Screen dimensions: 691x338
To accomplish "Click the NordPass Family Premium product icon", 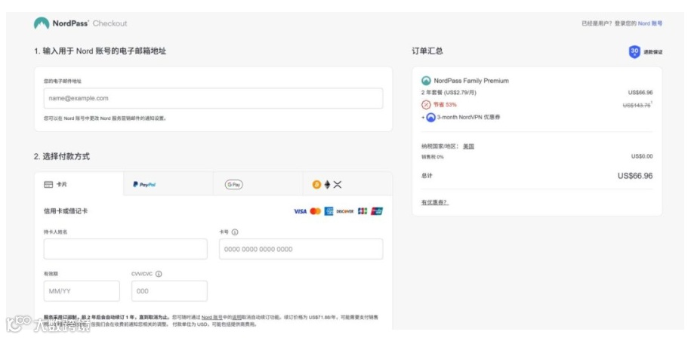I will click(426, 81).
